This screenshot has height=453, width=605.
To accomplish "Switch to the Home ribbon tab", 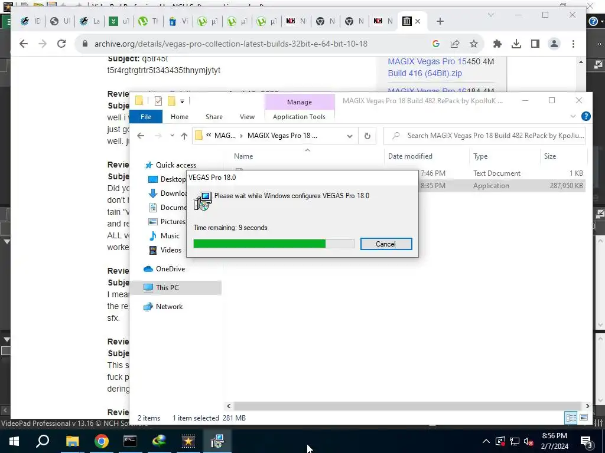I will 180,117.
